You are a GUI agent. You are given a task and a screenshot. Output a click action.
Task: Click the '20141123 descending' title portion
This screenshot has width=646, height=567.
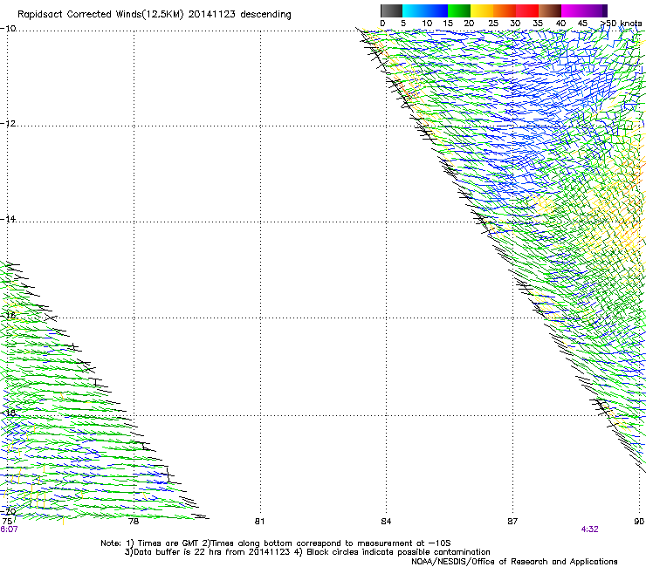point(239,15)
